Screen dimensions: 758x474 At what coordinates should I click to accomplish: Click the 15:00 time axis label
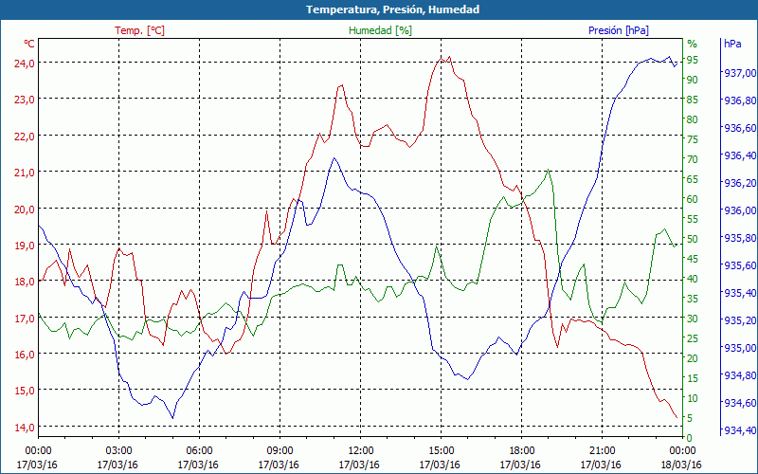click(441, 451)
